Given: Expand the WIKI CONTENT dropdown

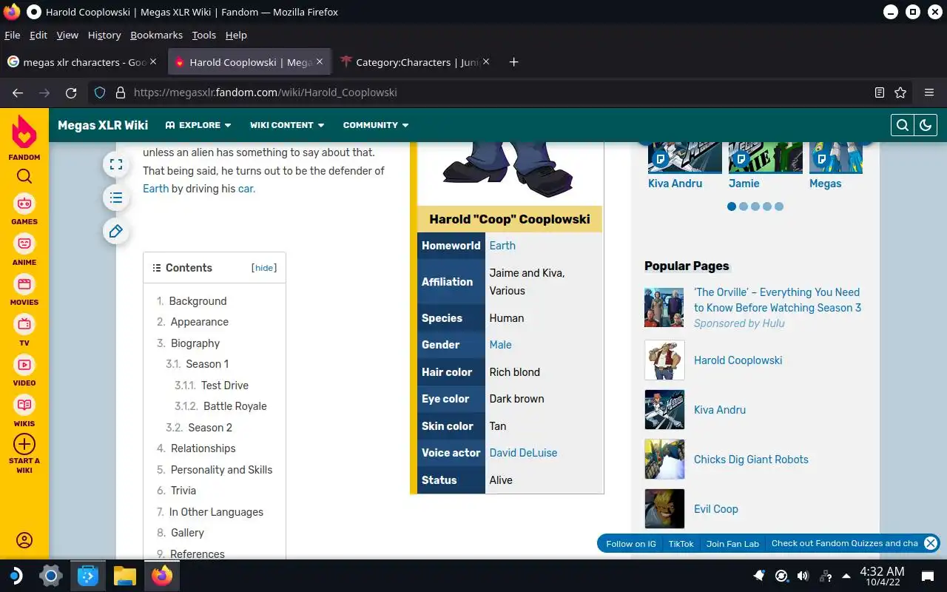Looking at the screenshot, I should [287, 125].
